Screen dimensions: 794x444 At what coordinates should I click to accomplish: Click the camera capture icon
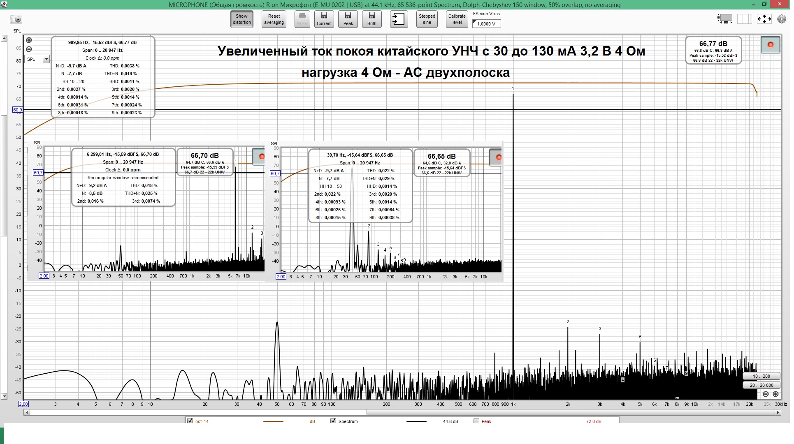16,19
